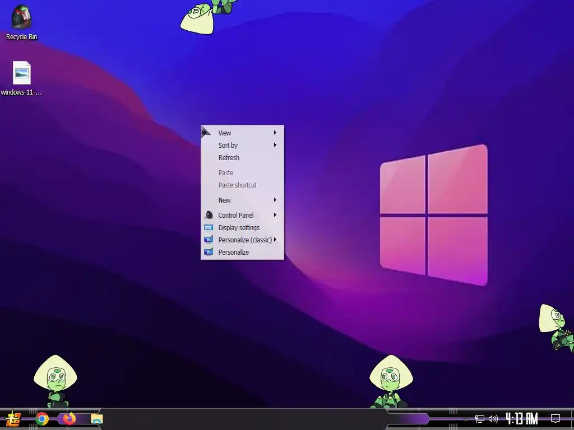Open the Recycle Bin desktop icon
The width and height of the screenshot is (574, 430).
point(21,22)
